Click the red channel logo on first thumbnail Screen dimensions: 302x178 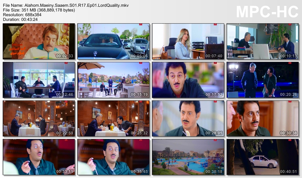(66, 25)
